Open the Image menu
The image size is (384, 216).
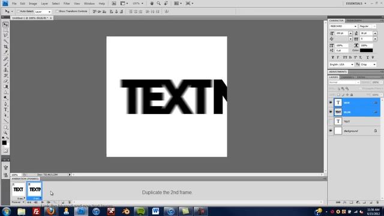[33, 4]
